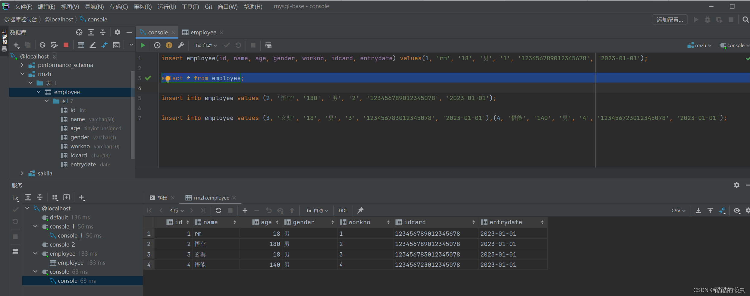The image size is (750, 296).
Task: Open query history with the clock icon
Action: pyautogui.click(x=157, y=45)
